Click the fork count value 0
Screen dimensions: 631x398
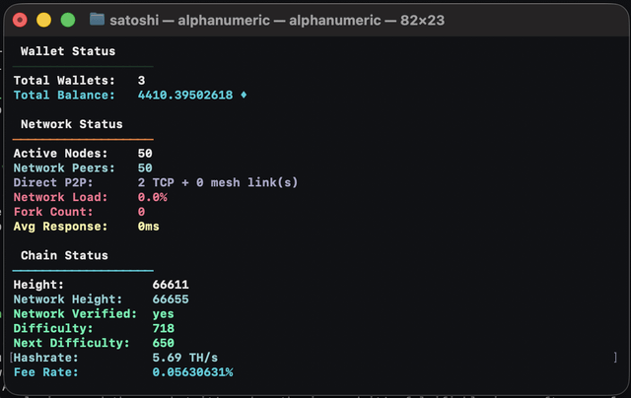141,212
